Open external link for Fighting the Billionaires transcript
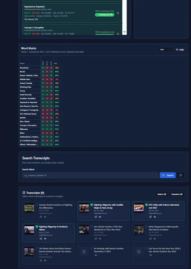 tap(41, 217)
